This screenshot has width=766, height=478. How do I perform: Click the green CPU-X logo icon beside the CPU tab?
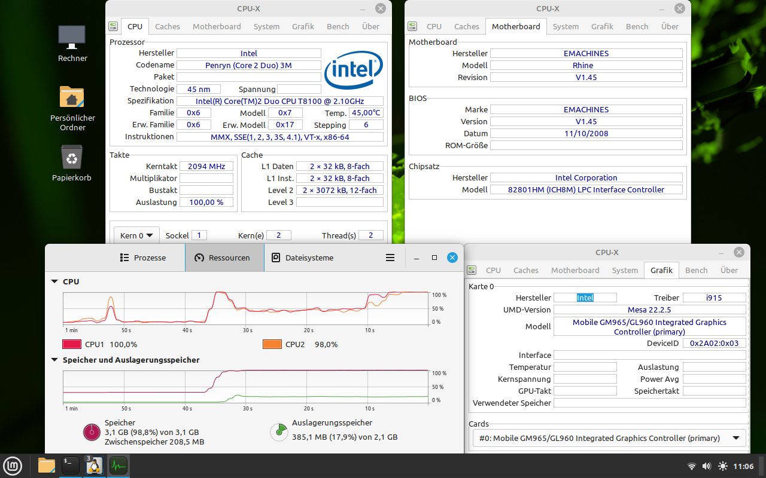tap(113, 26)
